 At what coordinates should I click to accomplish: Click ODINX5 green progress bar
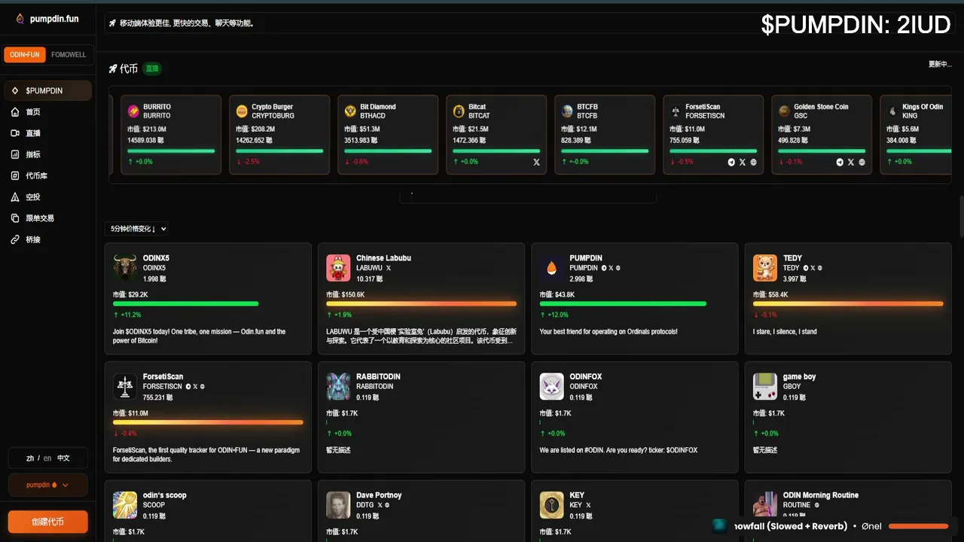[x=186, y=304]
